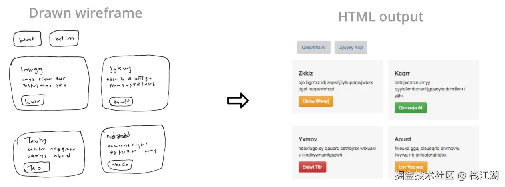Click the right-pointing arrow between the panels
505x187 pixels.
coord(238,101)
